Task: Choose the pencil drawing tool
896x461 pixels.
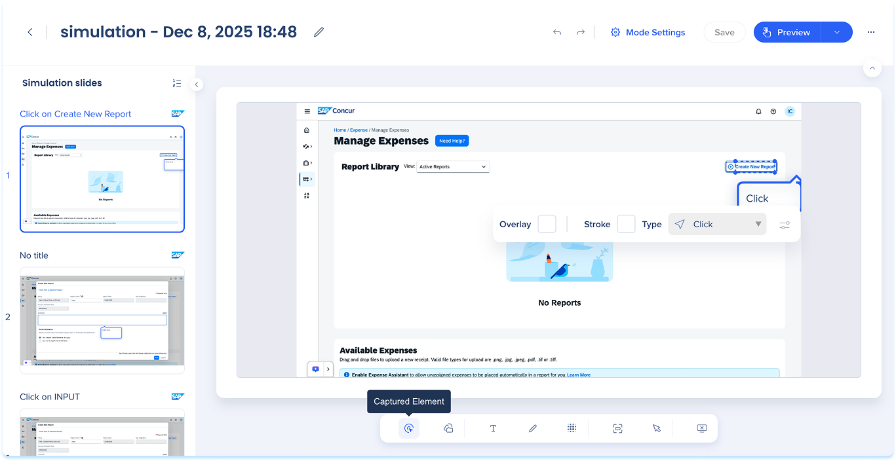Action: click(532, 428)
